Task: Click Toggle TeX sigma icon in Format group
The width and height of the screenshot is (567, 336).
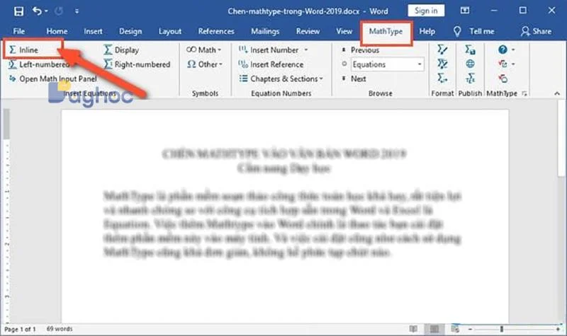Action: [x=442, y=78]
